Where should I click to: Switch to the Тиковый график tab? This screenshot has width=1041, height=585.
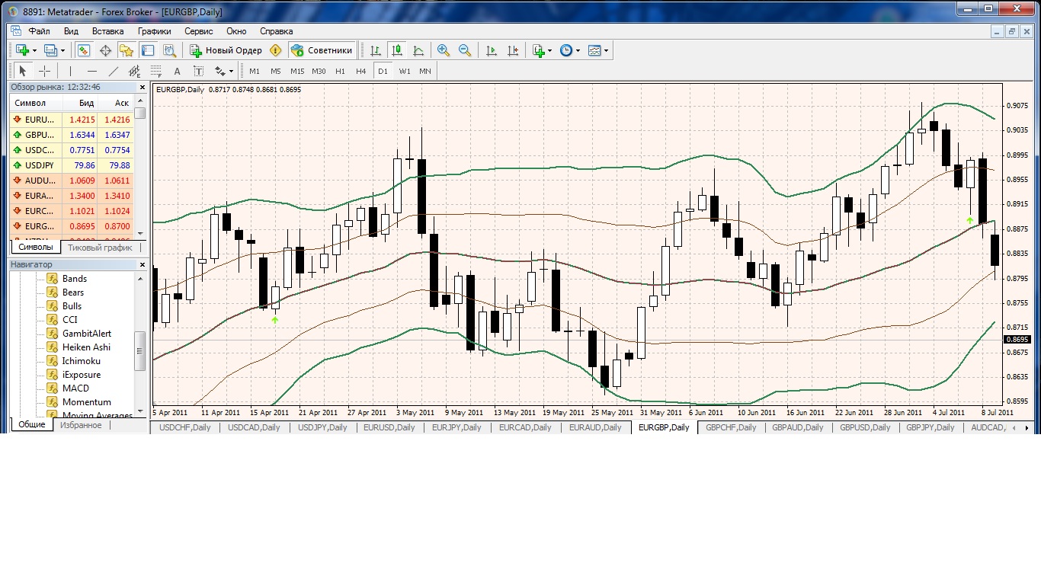[x=100, y=248]
